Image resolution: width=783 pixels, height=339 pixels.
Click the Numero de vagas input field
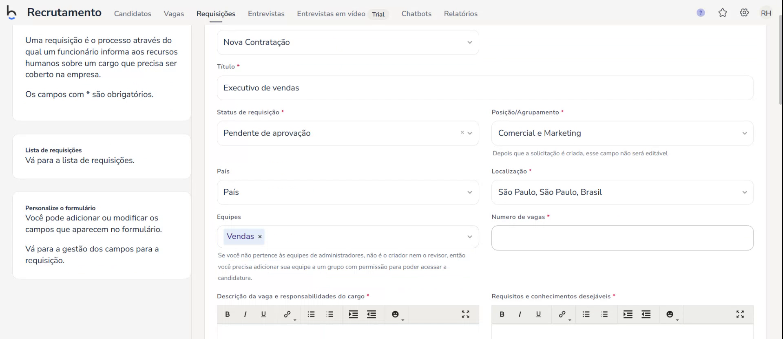pyautogui.click(x=622, y=238)
